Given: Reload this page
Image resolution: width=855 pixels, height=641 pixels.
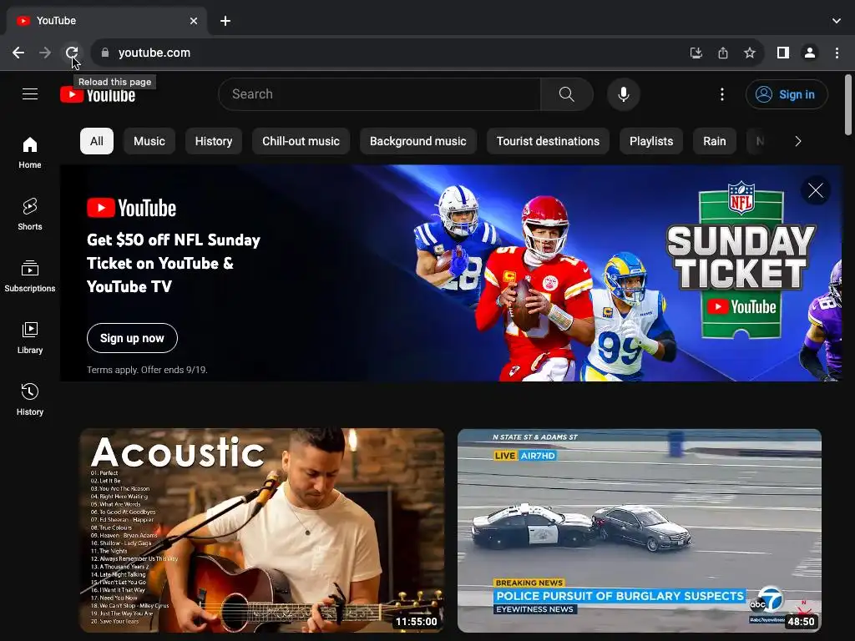Looking at the screenshot, I should click(72, 53).
